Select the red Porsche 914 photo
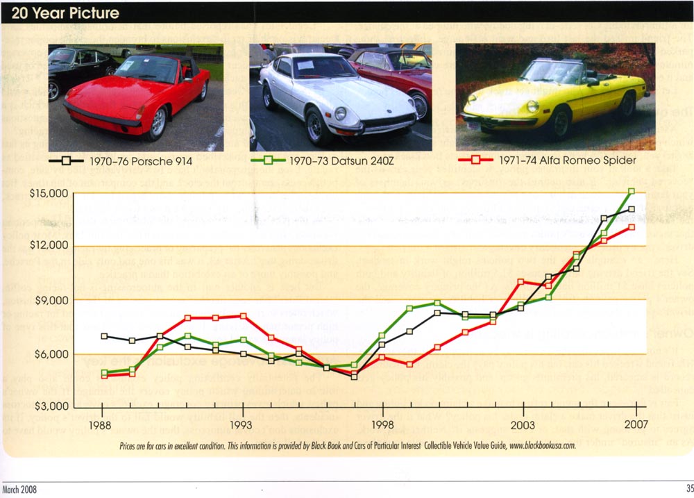Screen dimensions: 694x498 point(136,97)
